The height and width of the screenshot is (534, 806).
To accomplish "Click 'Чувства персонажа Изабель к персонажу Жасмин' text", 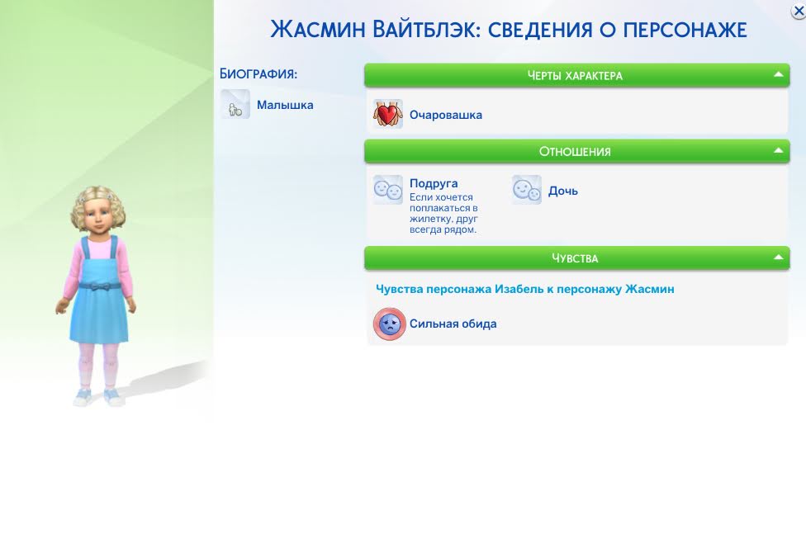I will point(525,290).
